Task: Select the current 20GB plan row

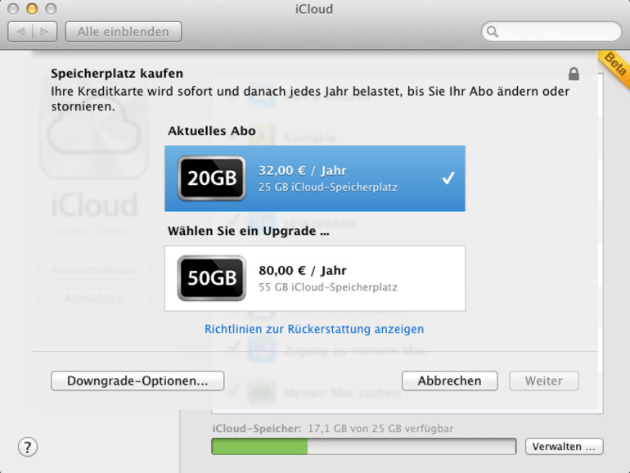Action: tap(315, 178)
